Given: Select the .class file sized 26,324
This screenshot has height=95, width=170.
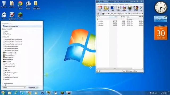Looking at the screenshot, I should 120,23.
